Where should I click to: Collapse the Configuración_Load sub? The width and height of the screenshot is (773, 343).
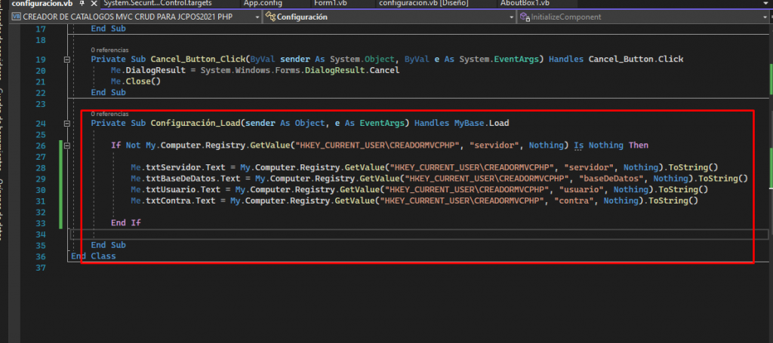pos(68,123)
